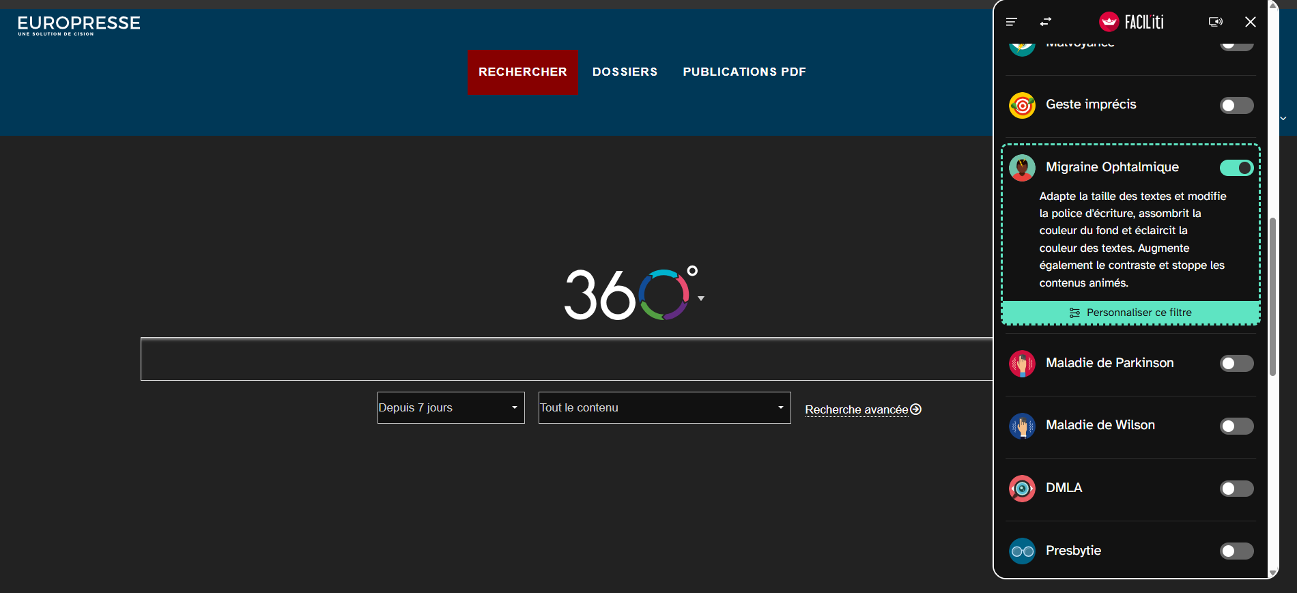Open the FACIL'iti panel hamburger menu
This screenshot has height=593, width=1297.
(x=1012, y=22)
